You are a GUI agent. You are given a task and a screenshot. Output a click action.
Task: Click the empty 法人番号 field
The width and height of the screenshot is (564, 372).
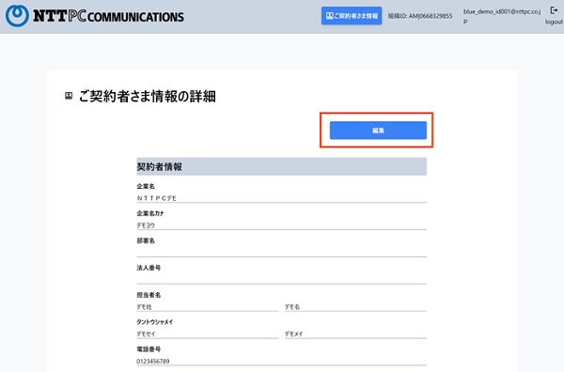coord(281,280)
